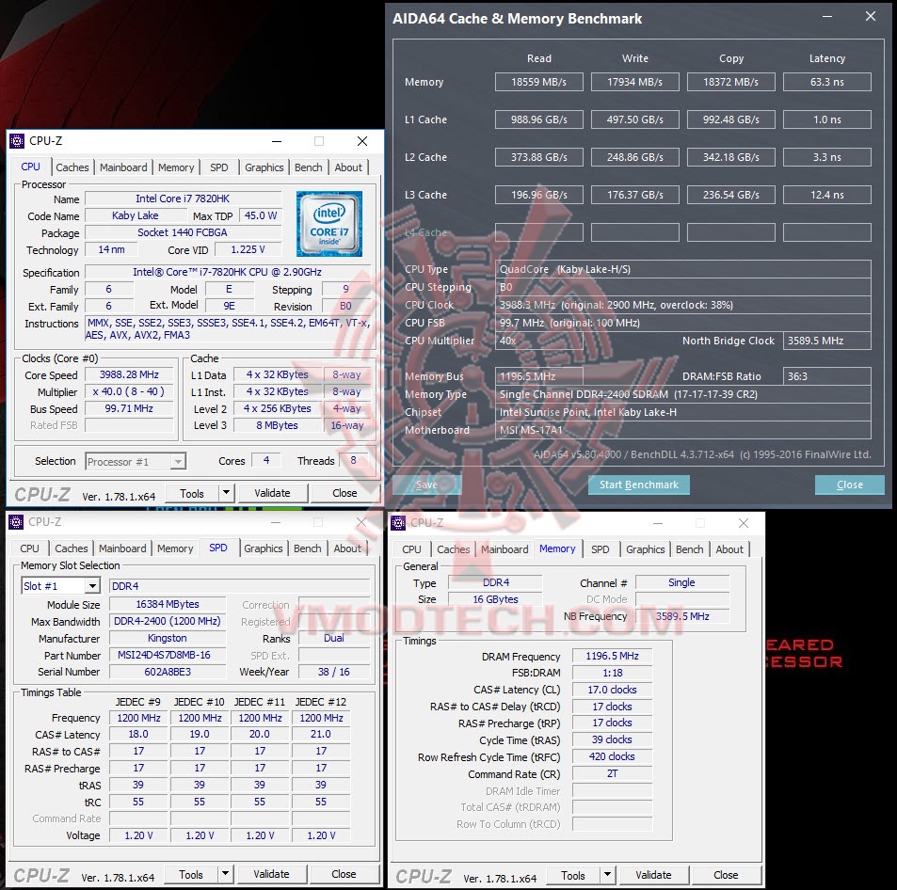Click Manufacturer Kingston value
897x890 pixels.
click(167, 638)
